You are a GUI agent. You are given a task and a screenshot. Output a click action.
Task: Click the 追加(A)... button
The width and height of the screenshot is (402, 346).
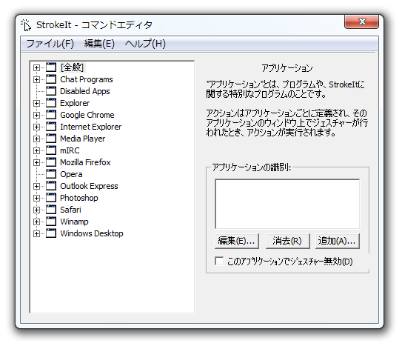[x=338, y=241]
